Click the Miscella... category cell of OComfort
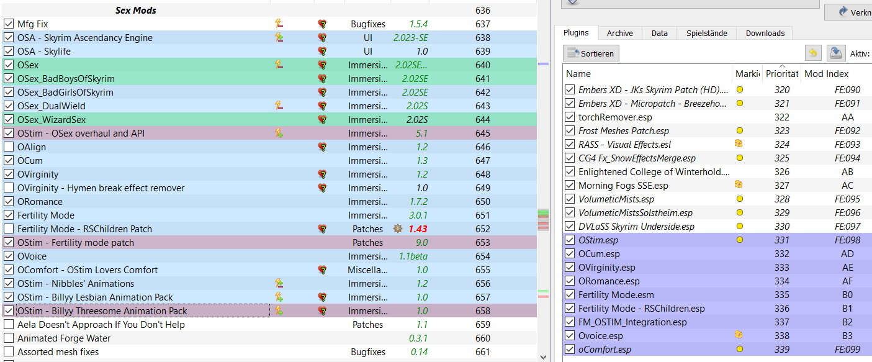Viewport: 872px width, 362px height. click(368, 270)
